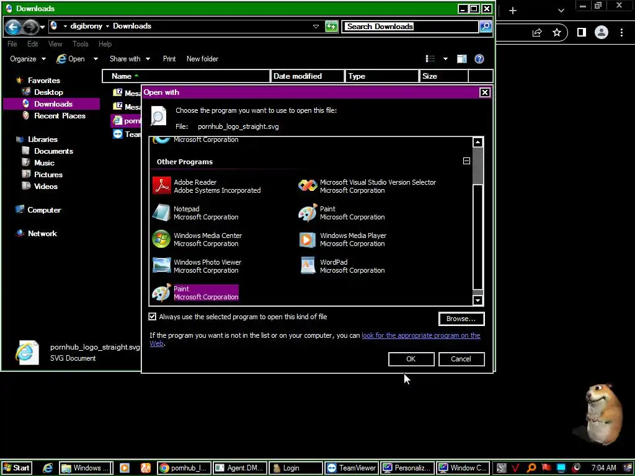The width and height of the screenshot is (635, 476).
Task: Toggle Always use the selected program checkbox
Action: coord(153,317)
